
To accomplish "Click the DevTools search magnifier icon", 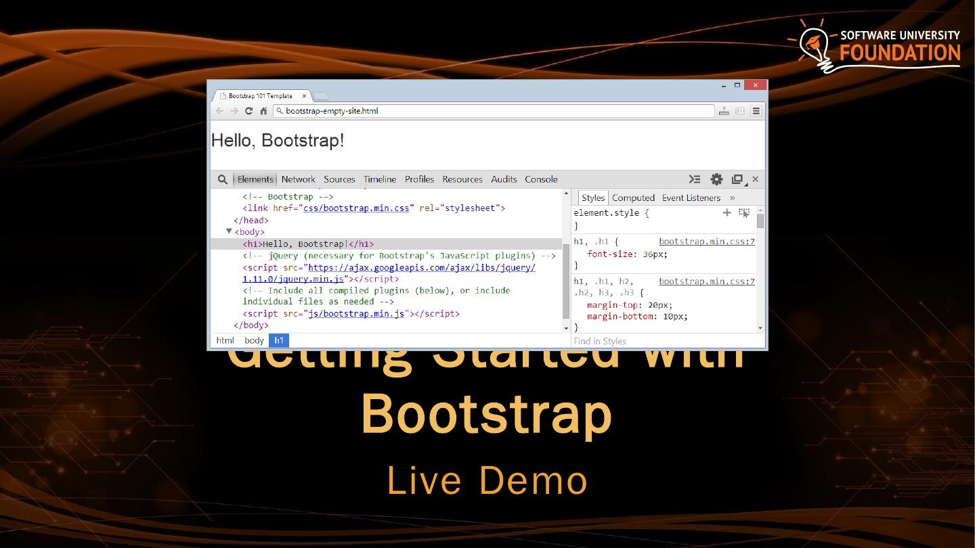I will coord(222,179).
